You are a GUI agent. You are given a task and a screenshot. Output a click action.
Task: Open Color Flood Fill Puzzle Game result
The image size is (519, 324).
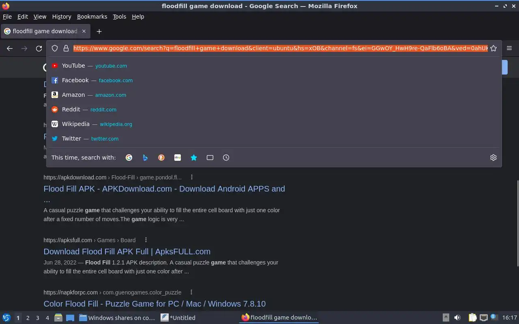(154, 304)
